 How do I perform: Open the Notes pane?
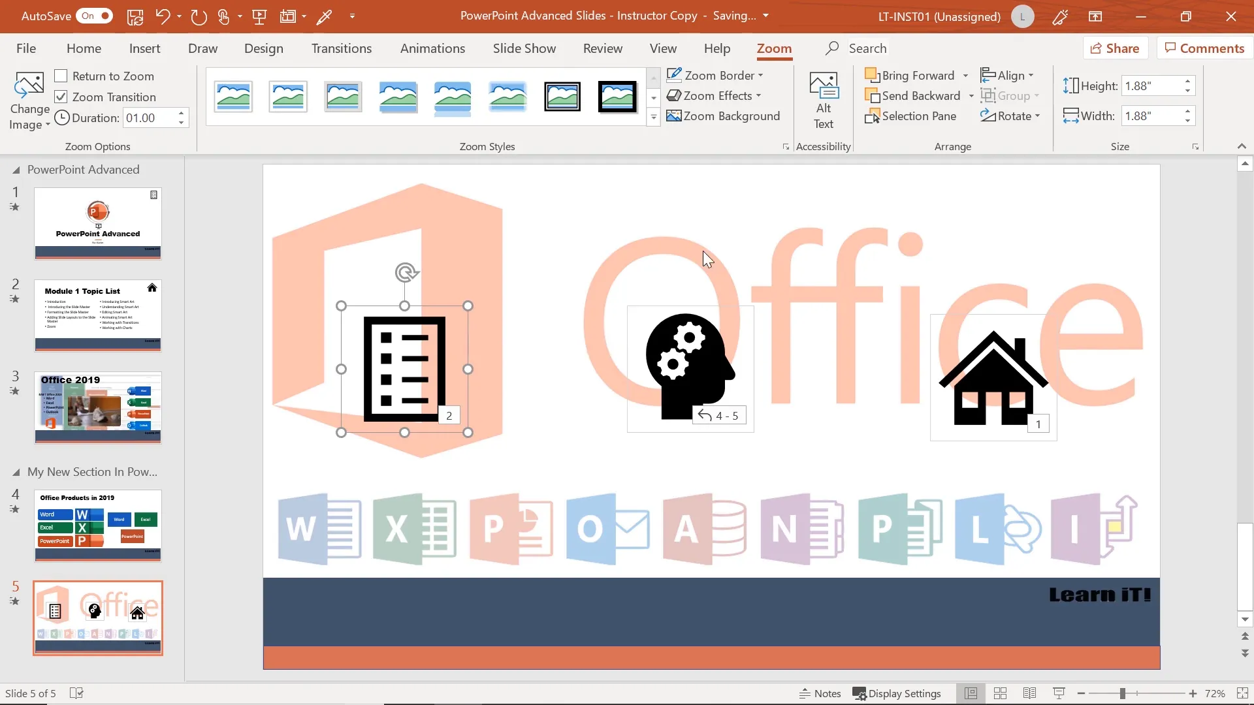coord(820,693)
